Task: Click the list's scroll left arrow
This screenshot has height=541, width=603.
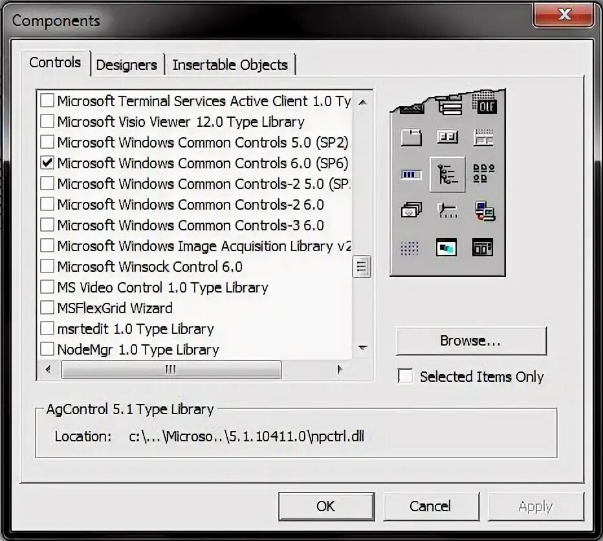Action: (49, 370)
